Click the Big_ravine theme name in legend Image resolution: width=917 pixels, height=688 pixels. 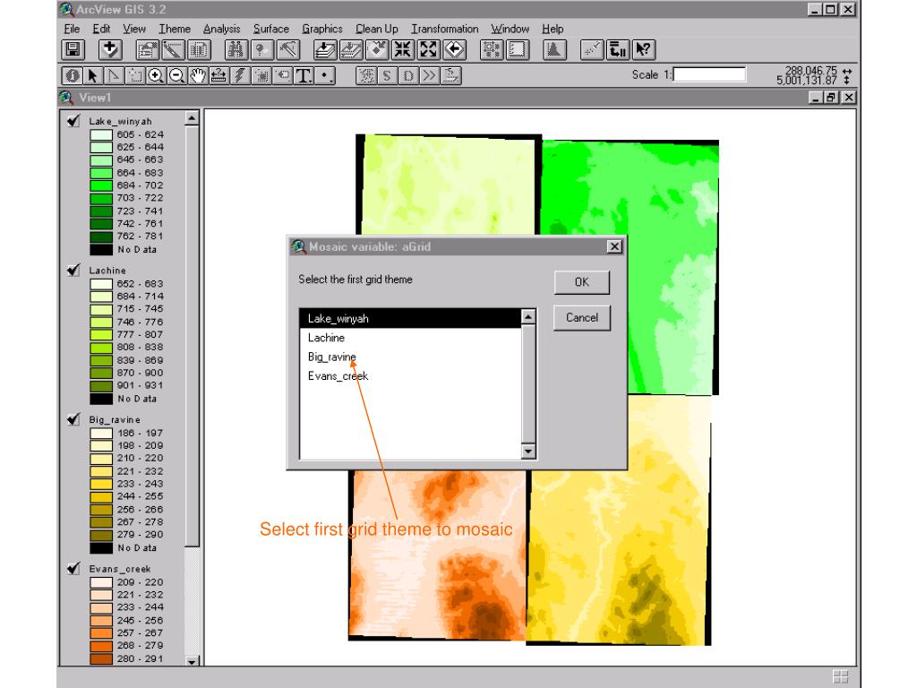coord(115,419)
